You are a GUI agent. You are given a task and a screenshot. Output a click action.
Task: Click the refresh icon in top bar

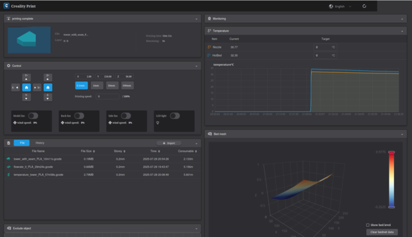[x=364, y=6]
